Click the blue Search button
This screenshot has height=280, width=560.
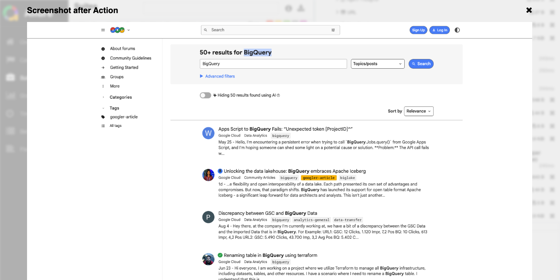[x=421, y=64]
